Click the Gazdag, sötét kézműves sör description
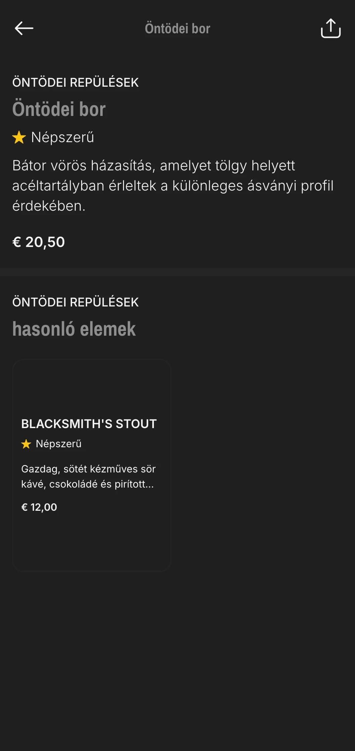This screenshot has height=751, width=355. (88, 476)
